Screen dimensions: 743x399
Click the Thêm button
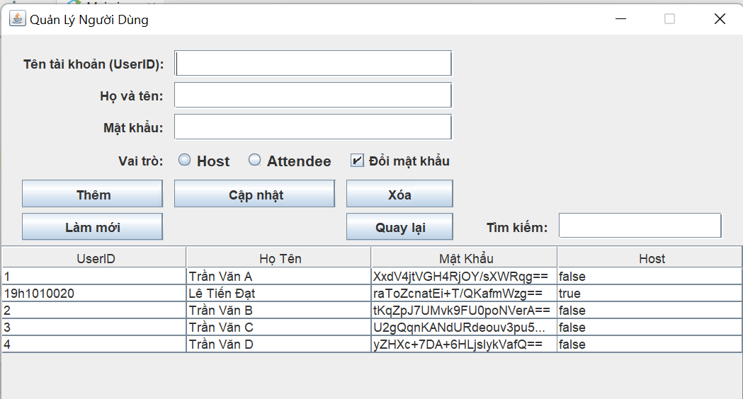pos(92,194)
